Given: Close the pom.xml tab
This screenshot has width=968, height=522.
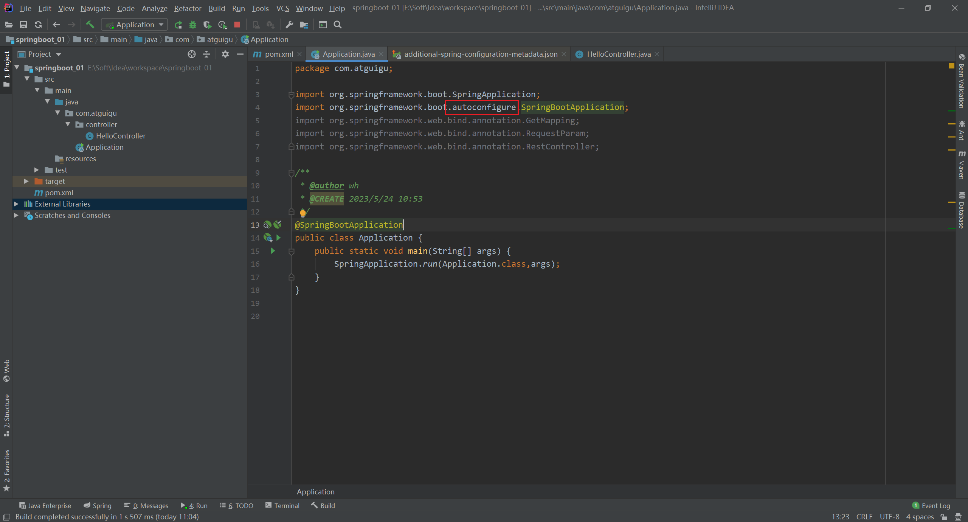Looking at the screenshot, I should tap(299, 54).
